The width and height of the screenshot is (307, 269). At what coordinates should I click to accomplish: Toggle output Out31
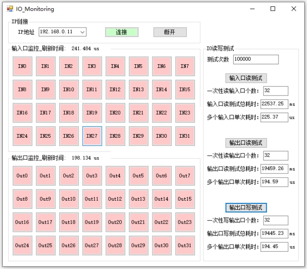click(185, 245)
